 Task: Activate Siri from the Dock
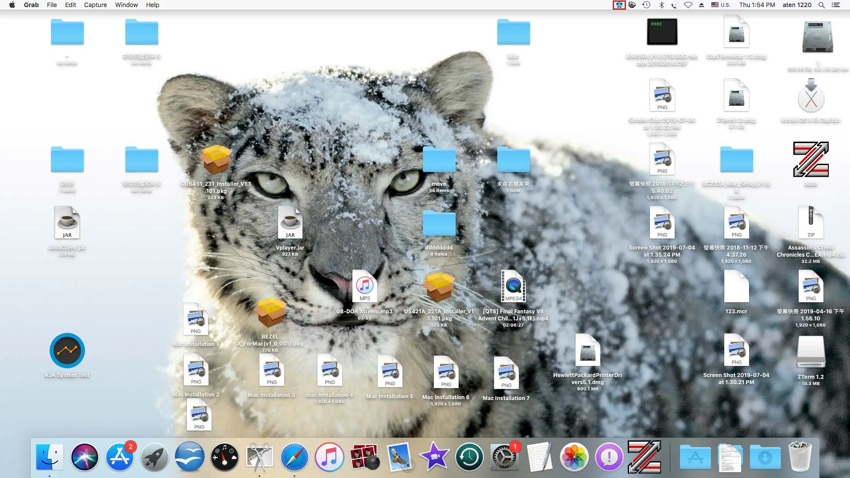click(85, 457)
